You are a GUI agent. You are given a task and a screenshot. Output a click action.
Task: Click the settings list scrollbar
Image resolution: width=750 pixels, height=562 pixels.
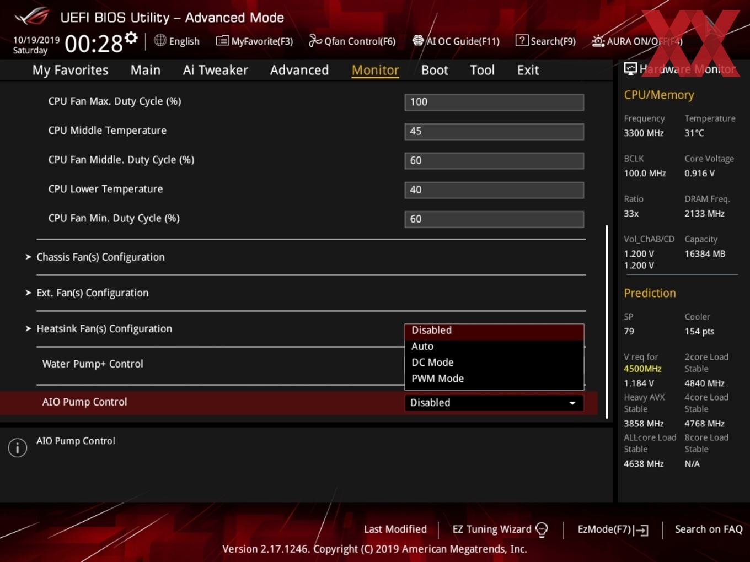pyautogui.click(x=607, y=322)
